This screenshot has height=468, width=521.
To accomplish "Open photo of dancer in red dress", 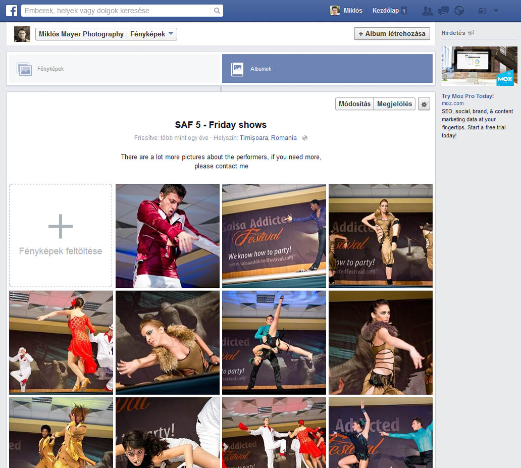I will [61, 343].
